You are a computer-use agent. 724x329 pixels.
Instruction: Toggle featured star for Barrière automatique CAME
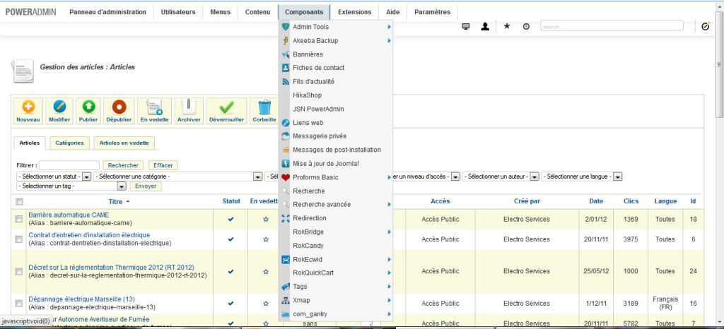[x=266, y=220]
